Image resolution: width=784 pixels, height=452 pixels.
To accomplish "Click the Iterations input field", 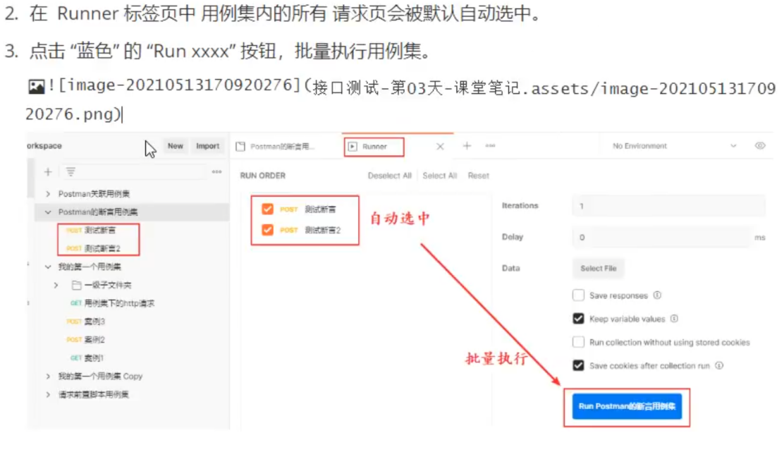I will (668, 206).
